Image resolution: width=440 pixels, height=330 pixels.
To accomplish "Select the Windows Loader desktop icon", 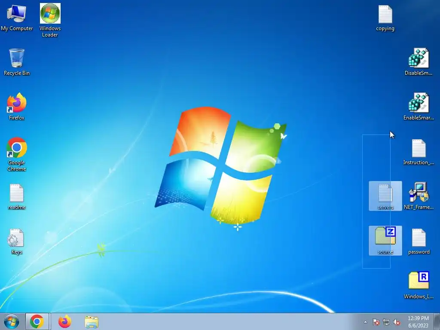I will (x=50, y=20).
